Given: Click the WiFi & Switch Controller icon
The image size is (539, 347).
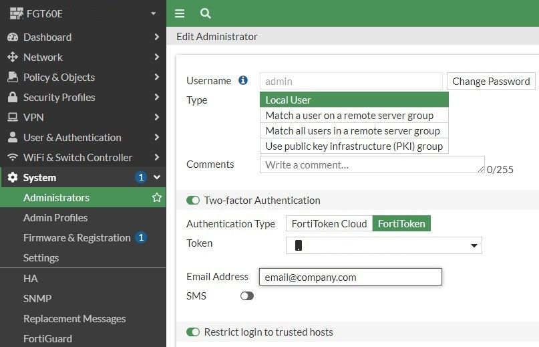Looking at the screenshot, I should (12, 158).
